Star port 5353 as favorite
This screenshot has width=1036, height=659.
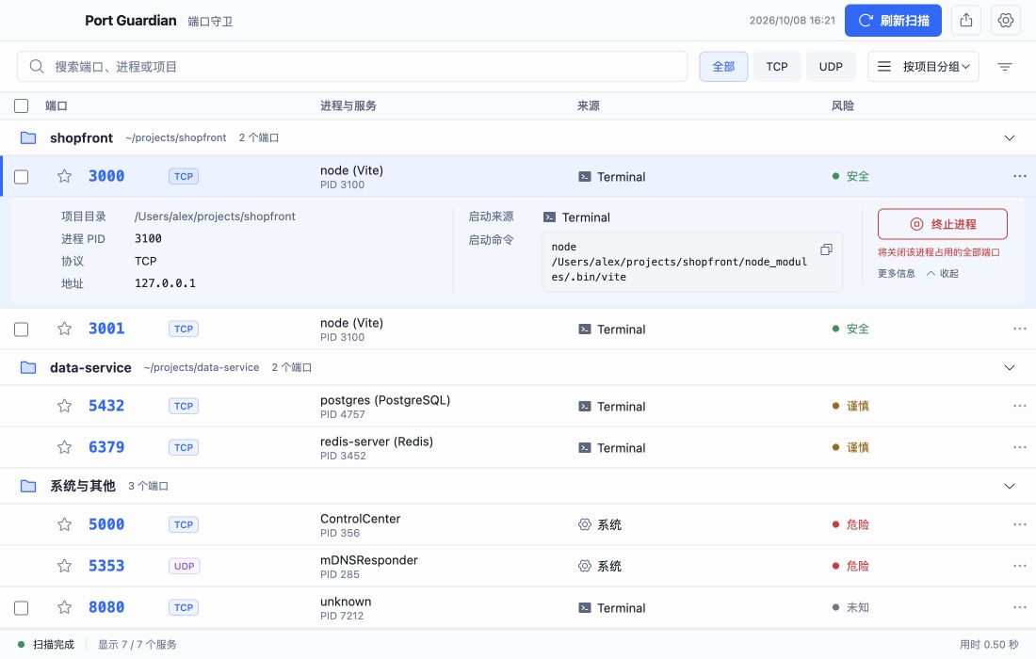(64, 566)
